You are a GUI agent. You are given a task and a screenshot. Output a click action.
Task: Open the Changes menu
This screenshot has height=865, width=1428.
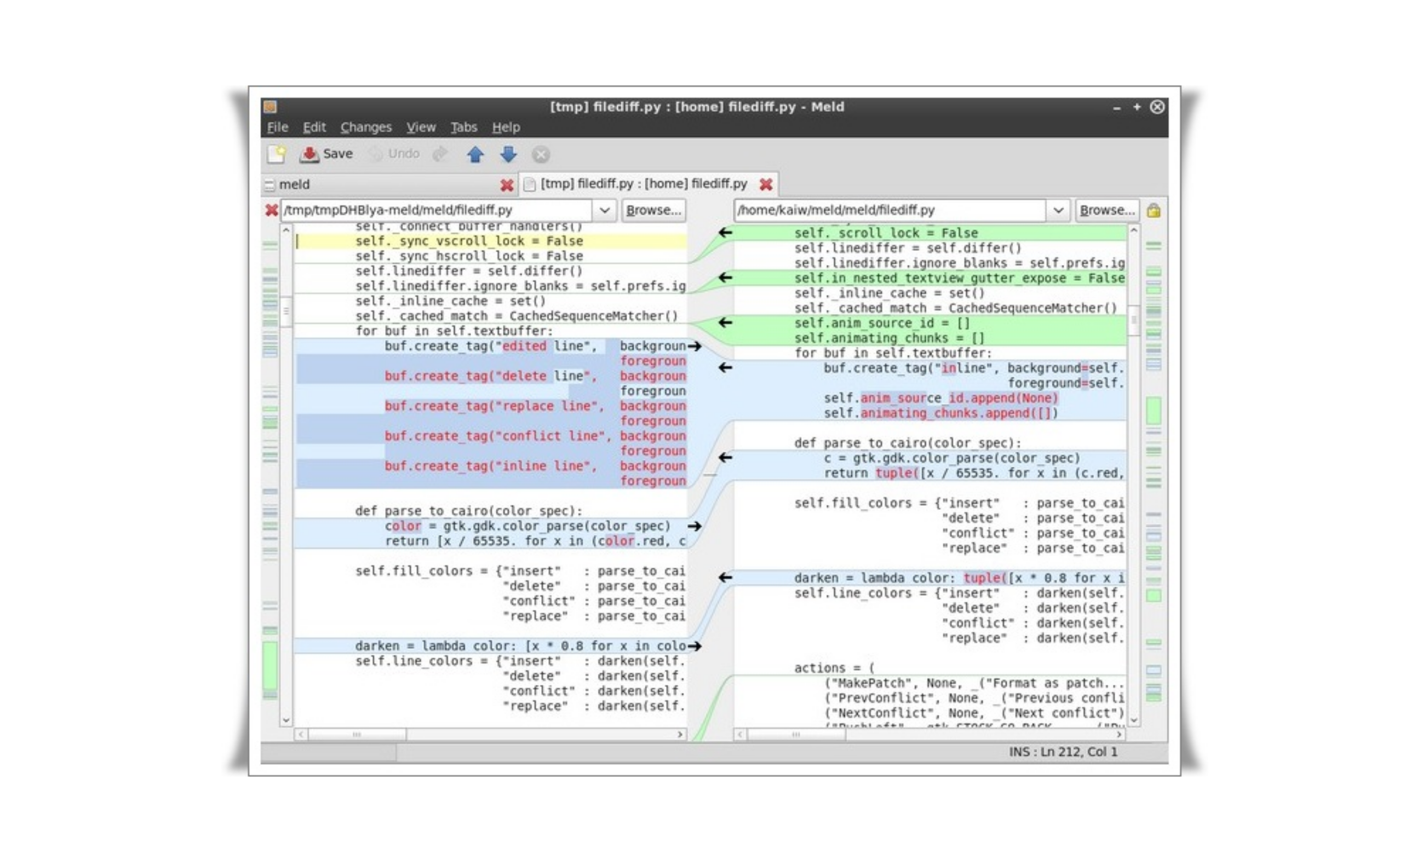point(366,128)
